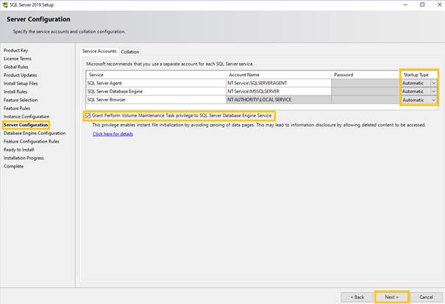Open the 'Click here for details' link
This screenshot has height=304, width=445.
point(113,134)
